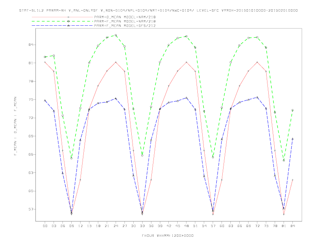Click the plus marker on red legend line
Screen dimensions: 319x246
tap(68, 17)
